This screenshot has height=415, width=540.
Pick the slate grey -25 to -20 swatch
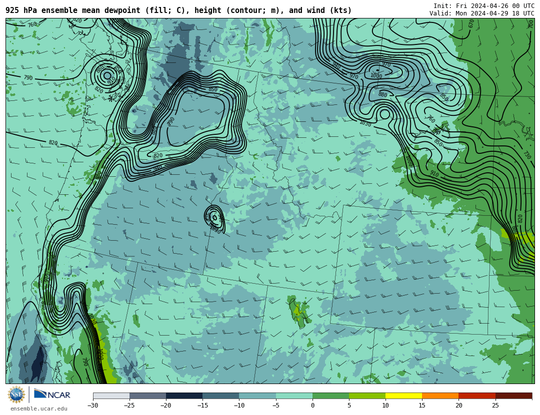(147, 396)
